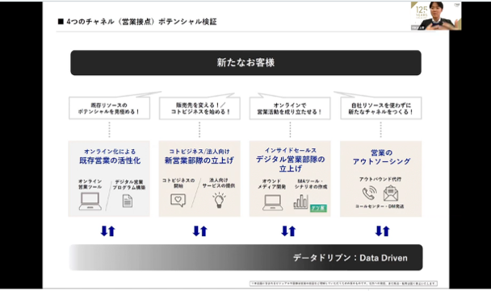Click the envelope mail icon
The height and width of the screenshot is (291, 491).
click(391, 193)
